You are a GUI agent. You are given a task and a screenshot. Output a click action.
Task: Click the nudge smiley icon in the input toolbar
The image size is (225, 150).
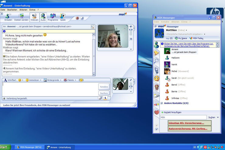click(x=81, y=80)
